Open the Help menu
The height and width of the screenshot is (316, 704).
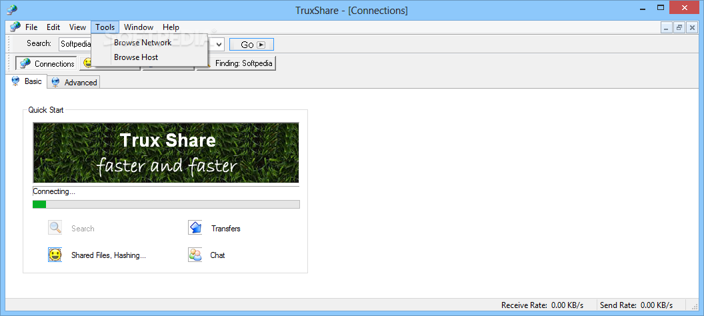(171, 27)
